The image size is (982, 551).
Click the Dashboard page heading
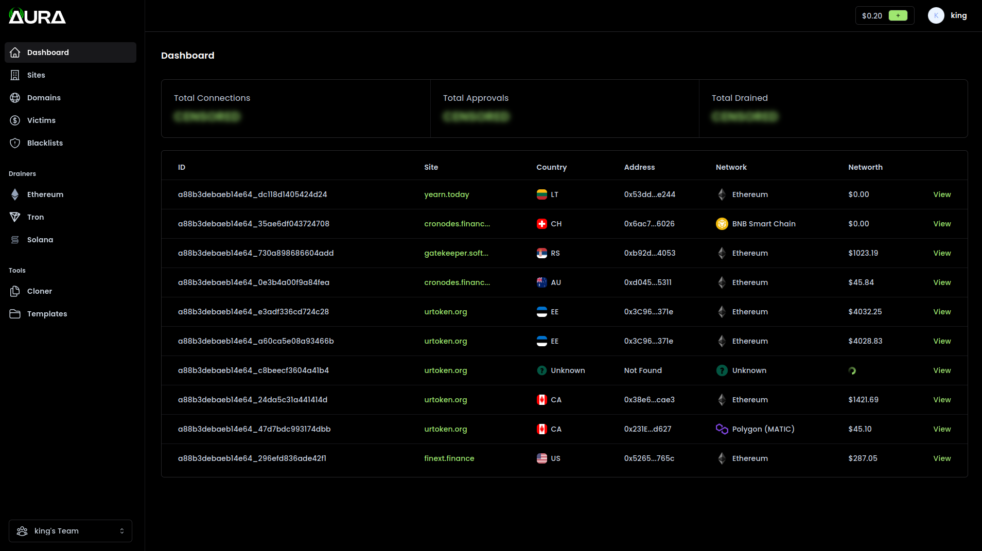187,56
